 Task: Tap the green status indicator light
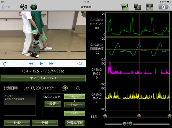point(34,7)
